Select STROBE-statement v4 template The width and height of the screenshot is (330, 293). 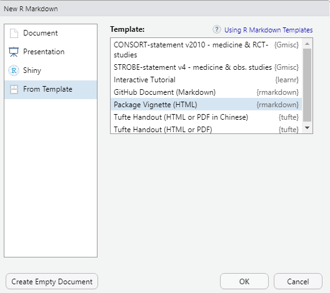click(x=206, y=67)
